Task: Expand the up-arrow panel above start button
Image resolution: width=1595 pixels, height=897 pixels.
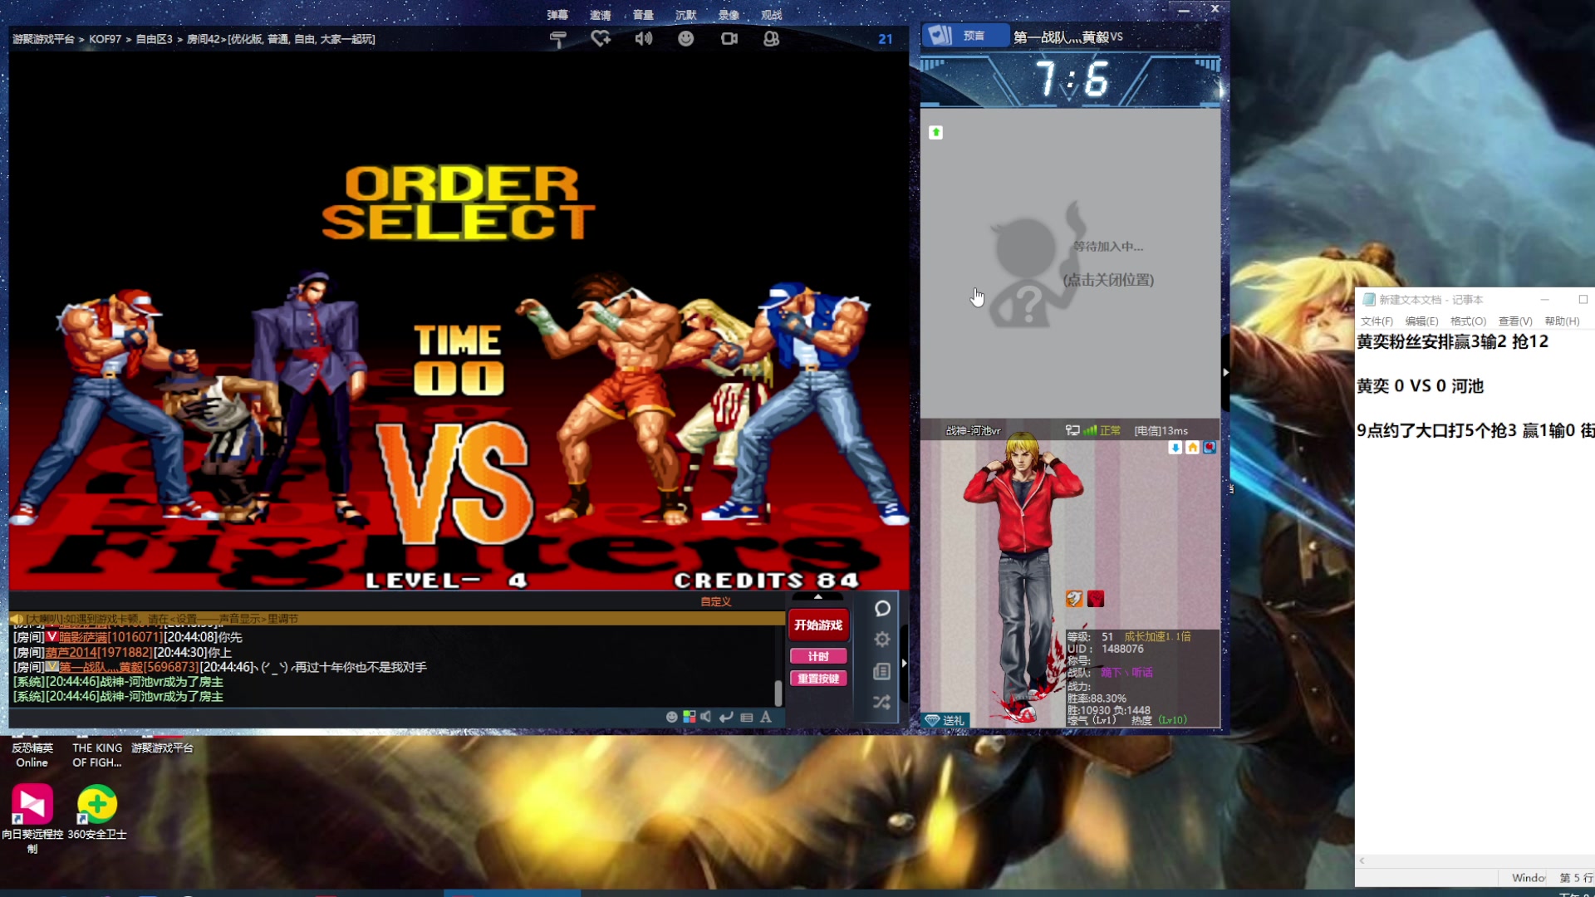Action: coord(818,596)
